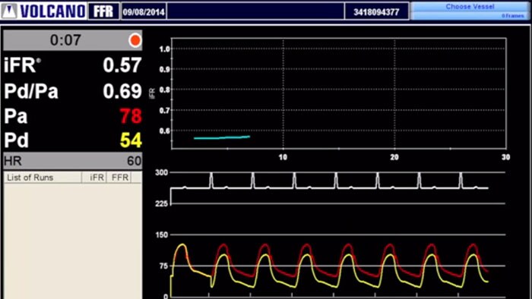Click the 0 Frames label under Choose Vessel
This screenshot has width=532, height=299.
513,16
